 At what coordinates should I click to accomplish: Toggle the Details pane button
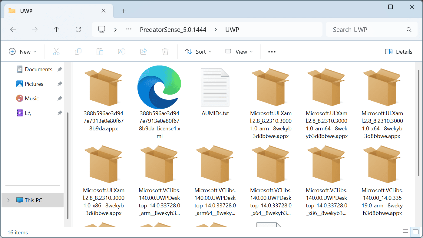[x=398, y=52]
